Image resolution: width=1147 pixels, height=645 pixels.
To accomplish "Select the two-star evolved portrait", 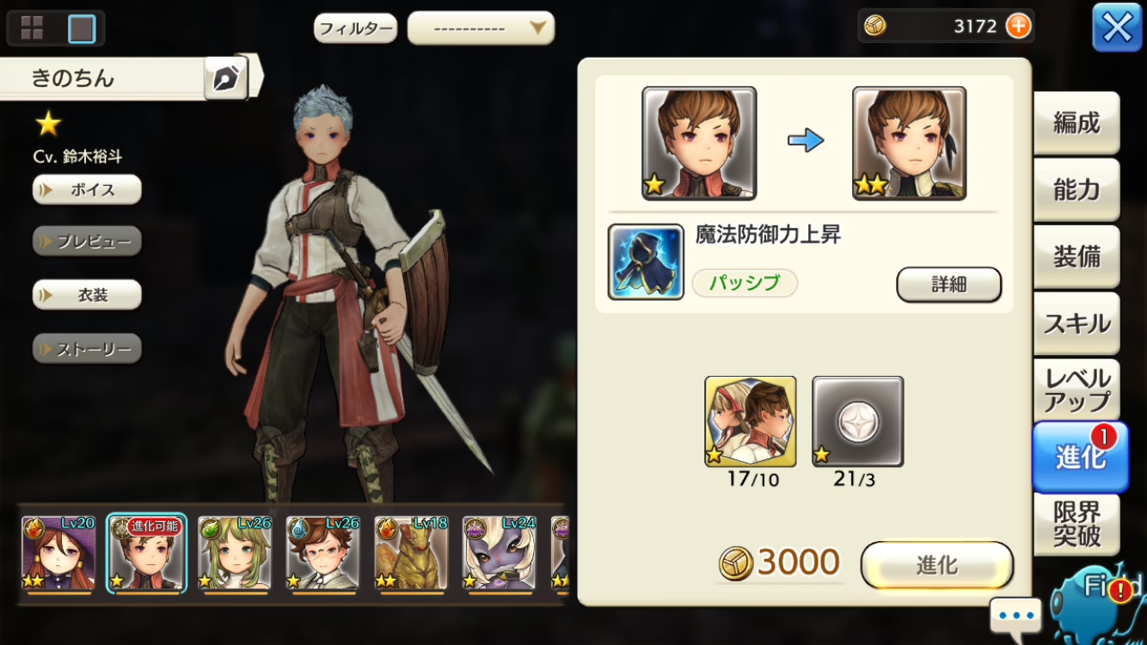I will pos(909,143).
